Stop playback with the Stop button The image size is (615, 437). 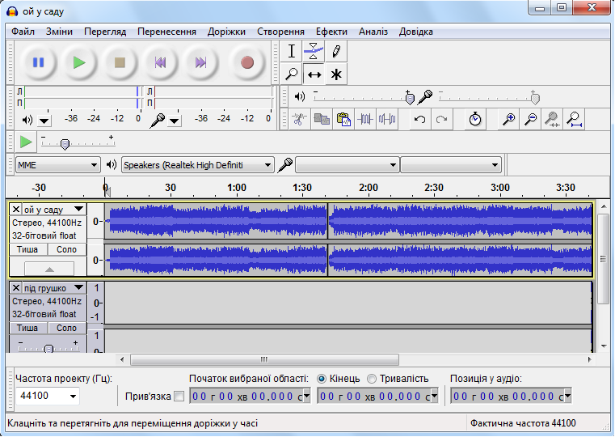120,62
